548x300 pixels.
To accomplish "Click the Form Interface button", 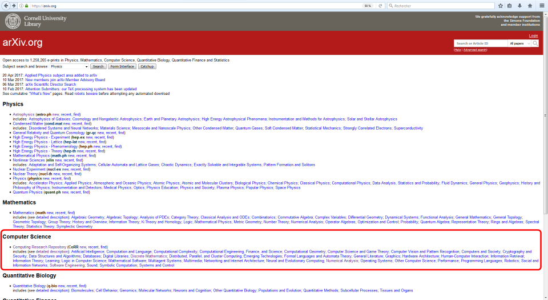I will click(122, 66).
